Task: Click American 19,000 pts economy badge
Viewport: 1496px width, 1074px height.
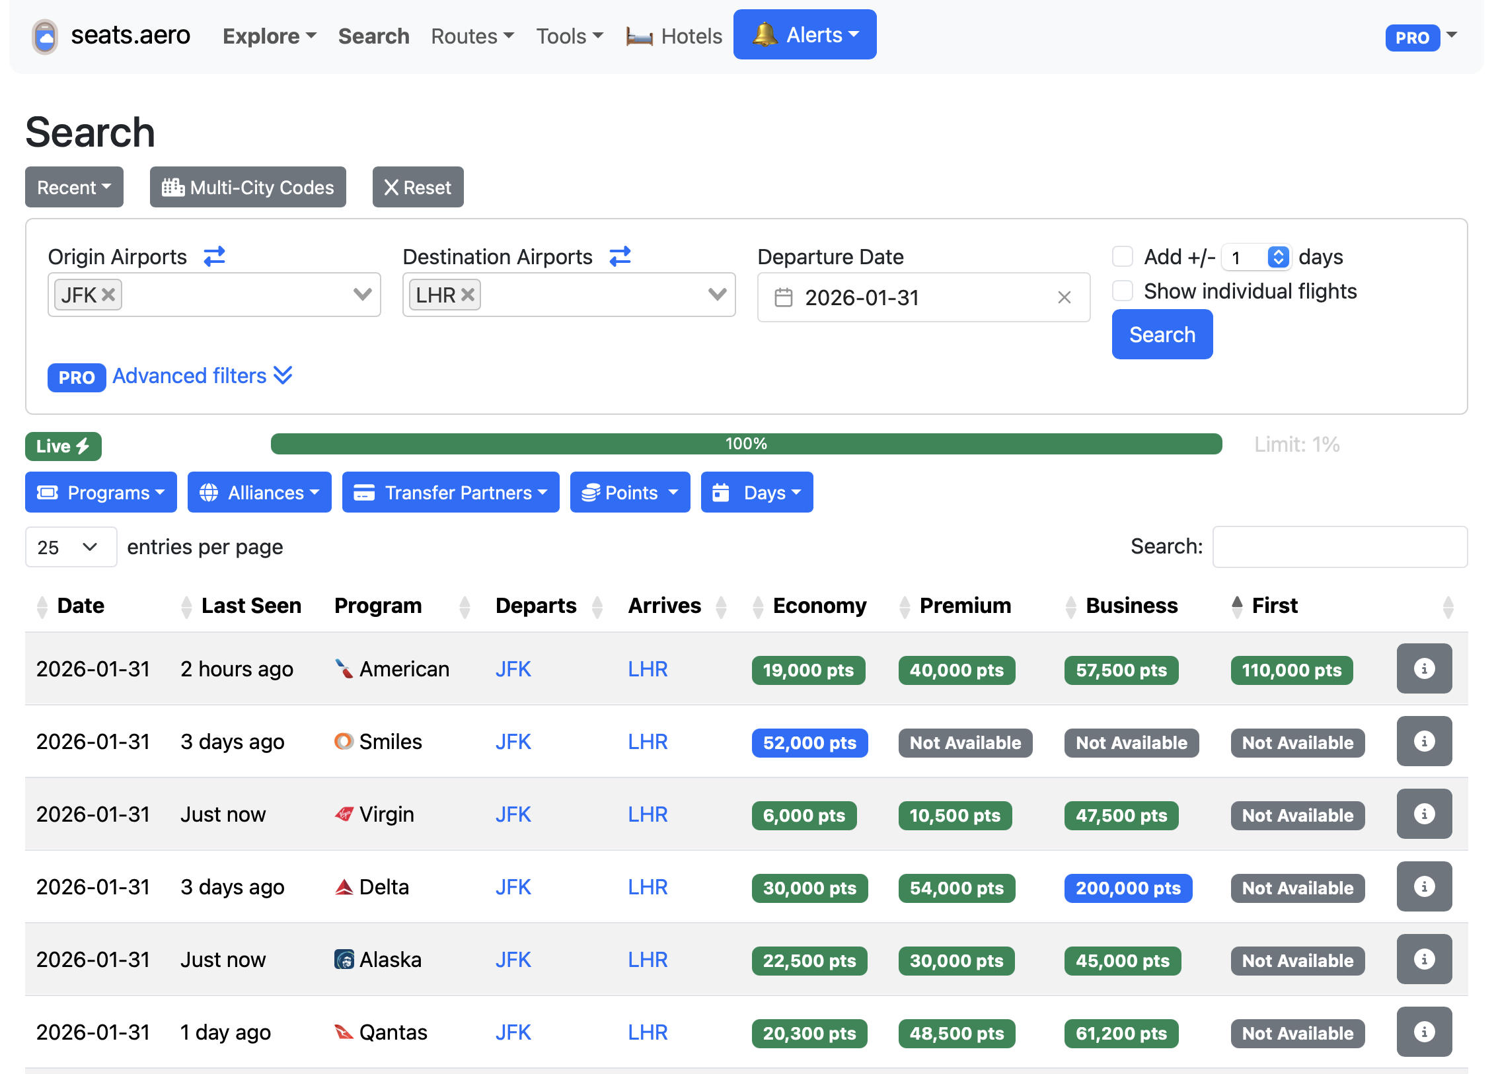Action: click(808, 670)
